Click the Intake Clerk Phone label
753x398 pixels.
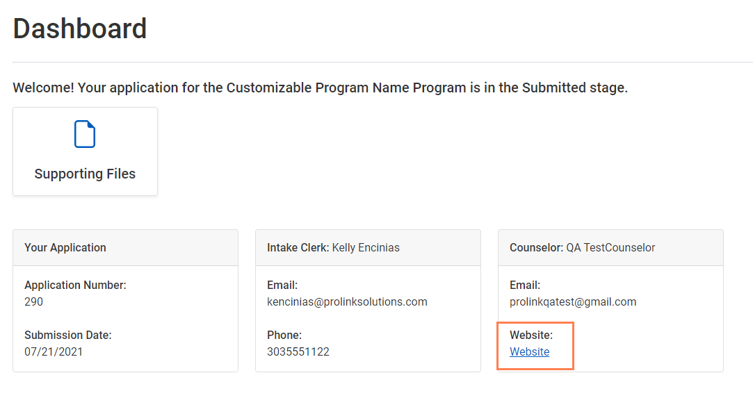click(x=284, y=335)
